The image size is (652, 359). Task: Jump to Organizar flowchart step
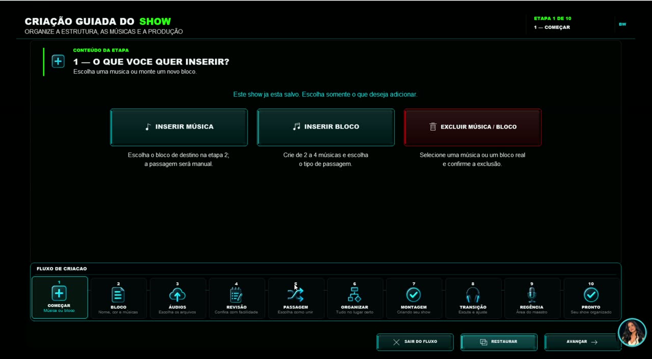[355, 294]
